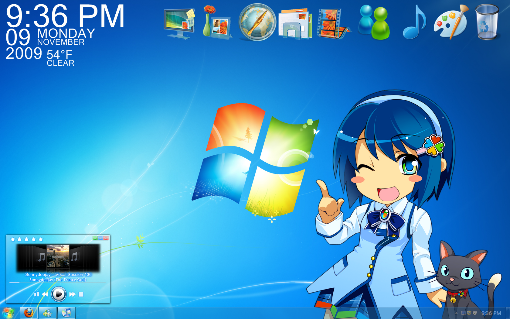Launch the compass browser dock icon

click(257, 22)
